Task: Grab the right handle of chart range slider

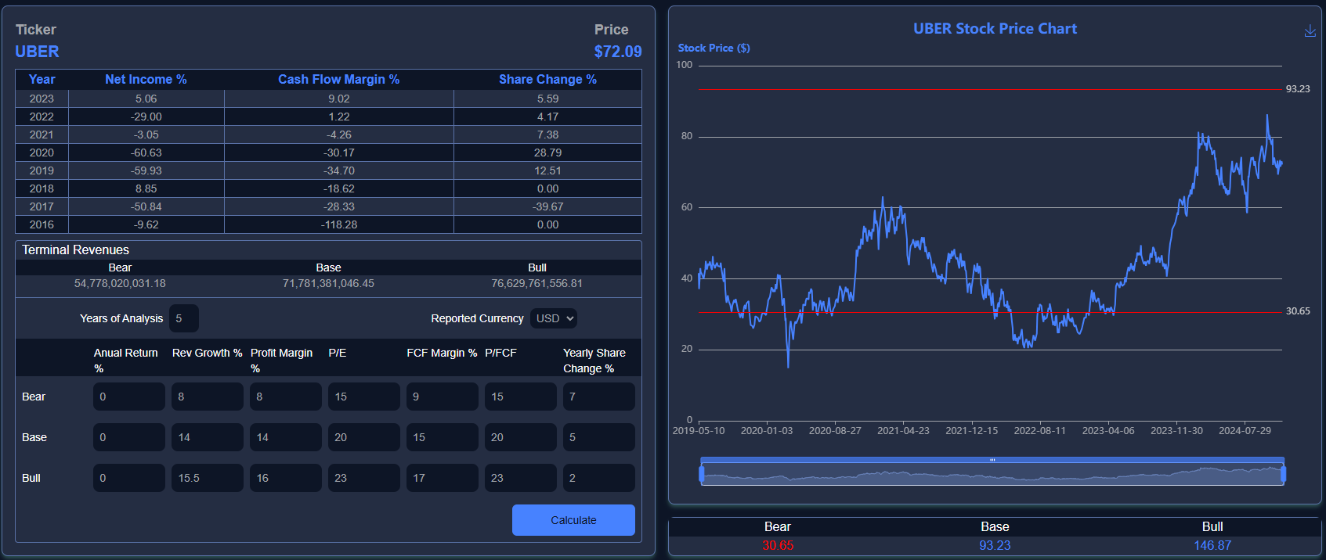Action: (1283, 474)
